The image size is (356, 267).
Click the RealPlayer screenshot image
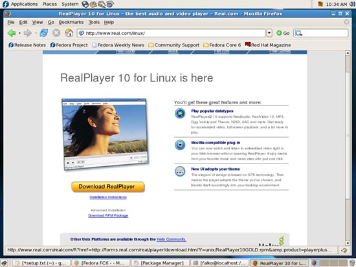[105, 134]
